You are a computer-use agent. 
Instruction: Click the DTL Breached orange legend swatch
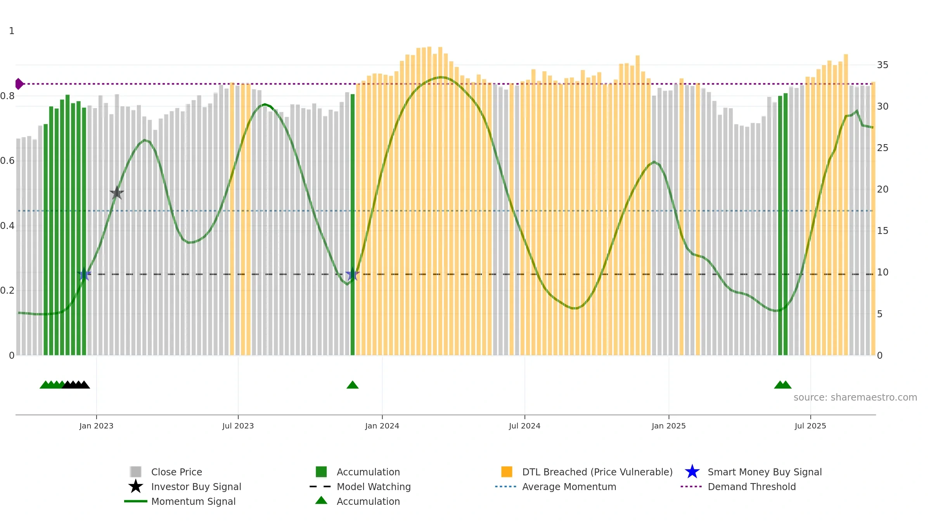[507, 472]
